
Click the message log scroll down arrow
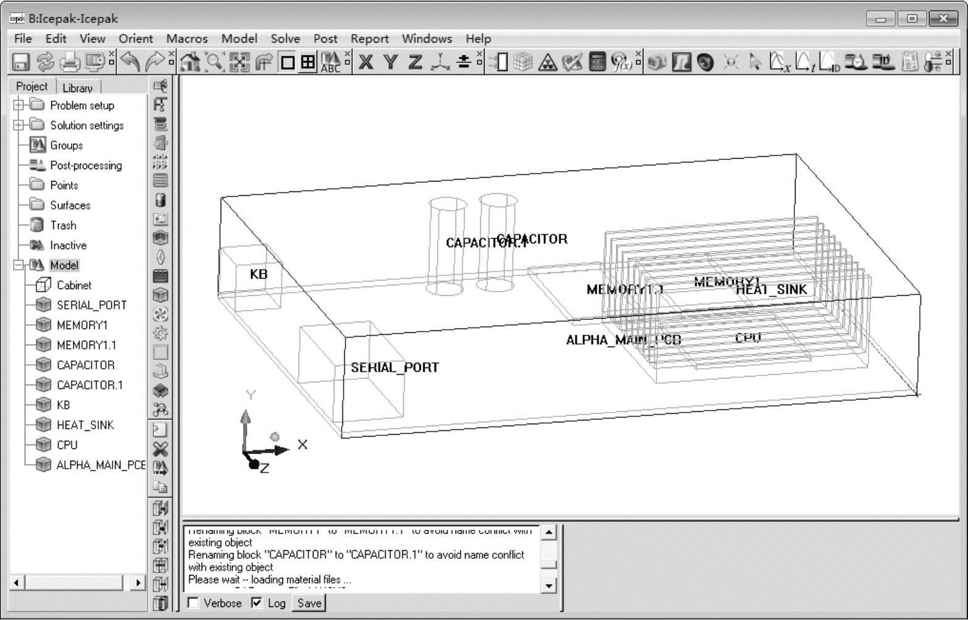tap(548, 585)
